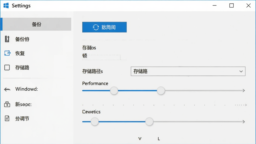Click the chevron arrow of 存储路 dropdown

(x=241, y=71)
